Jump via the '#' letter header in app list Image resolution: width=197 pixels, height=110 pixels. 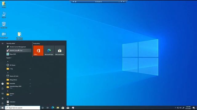[x=8, y=61]
